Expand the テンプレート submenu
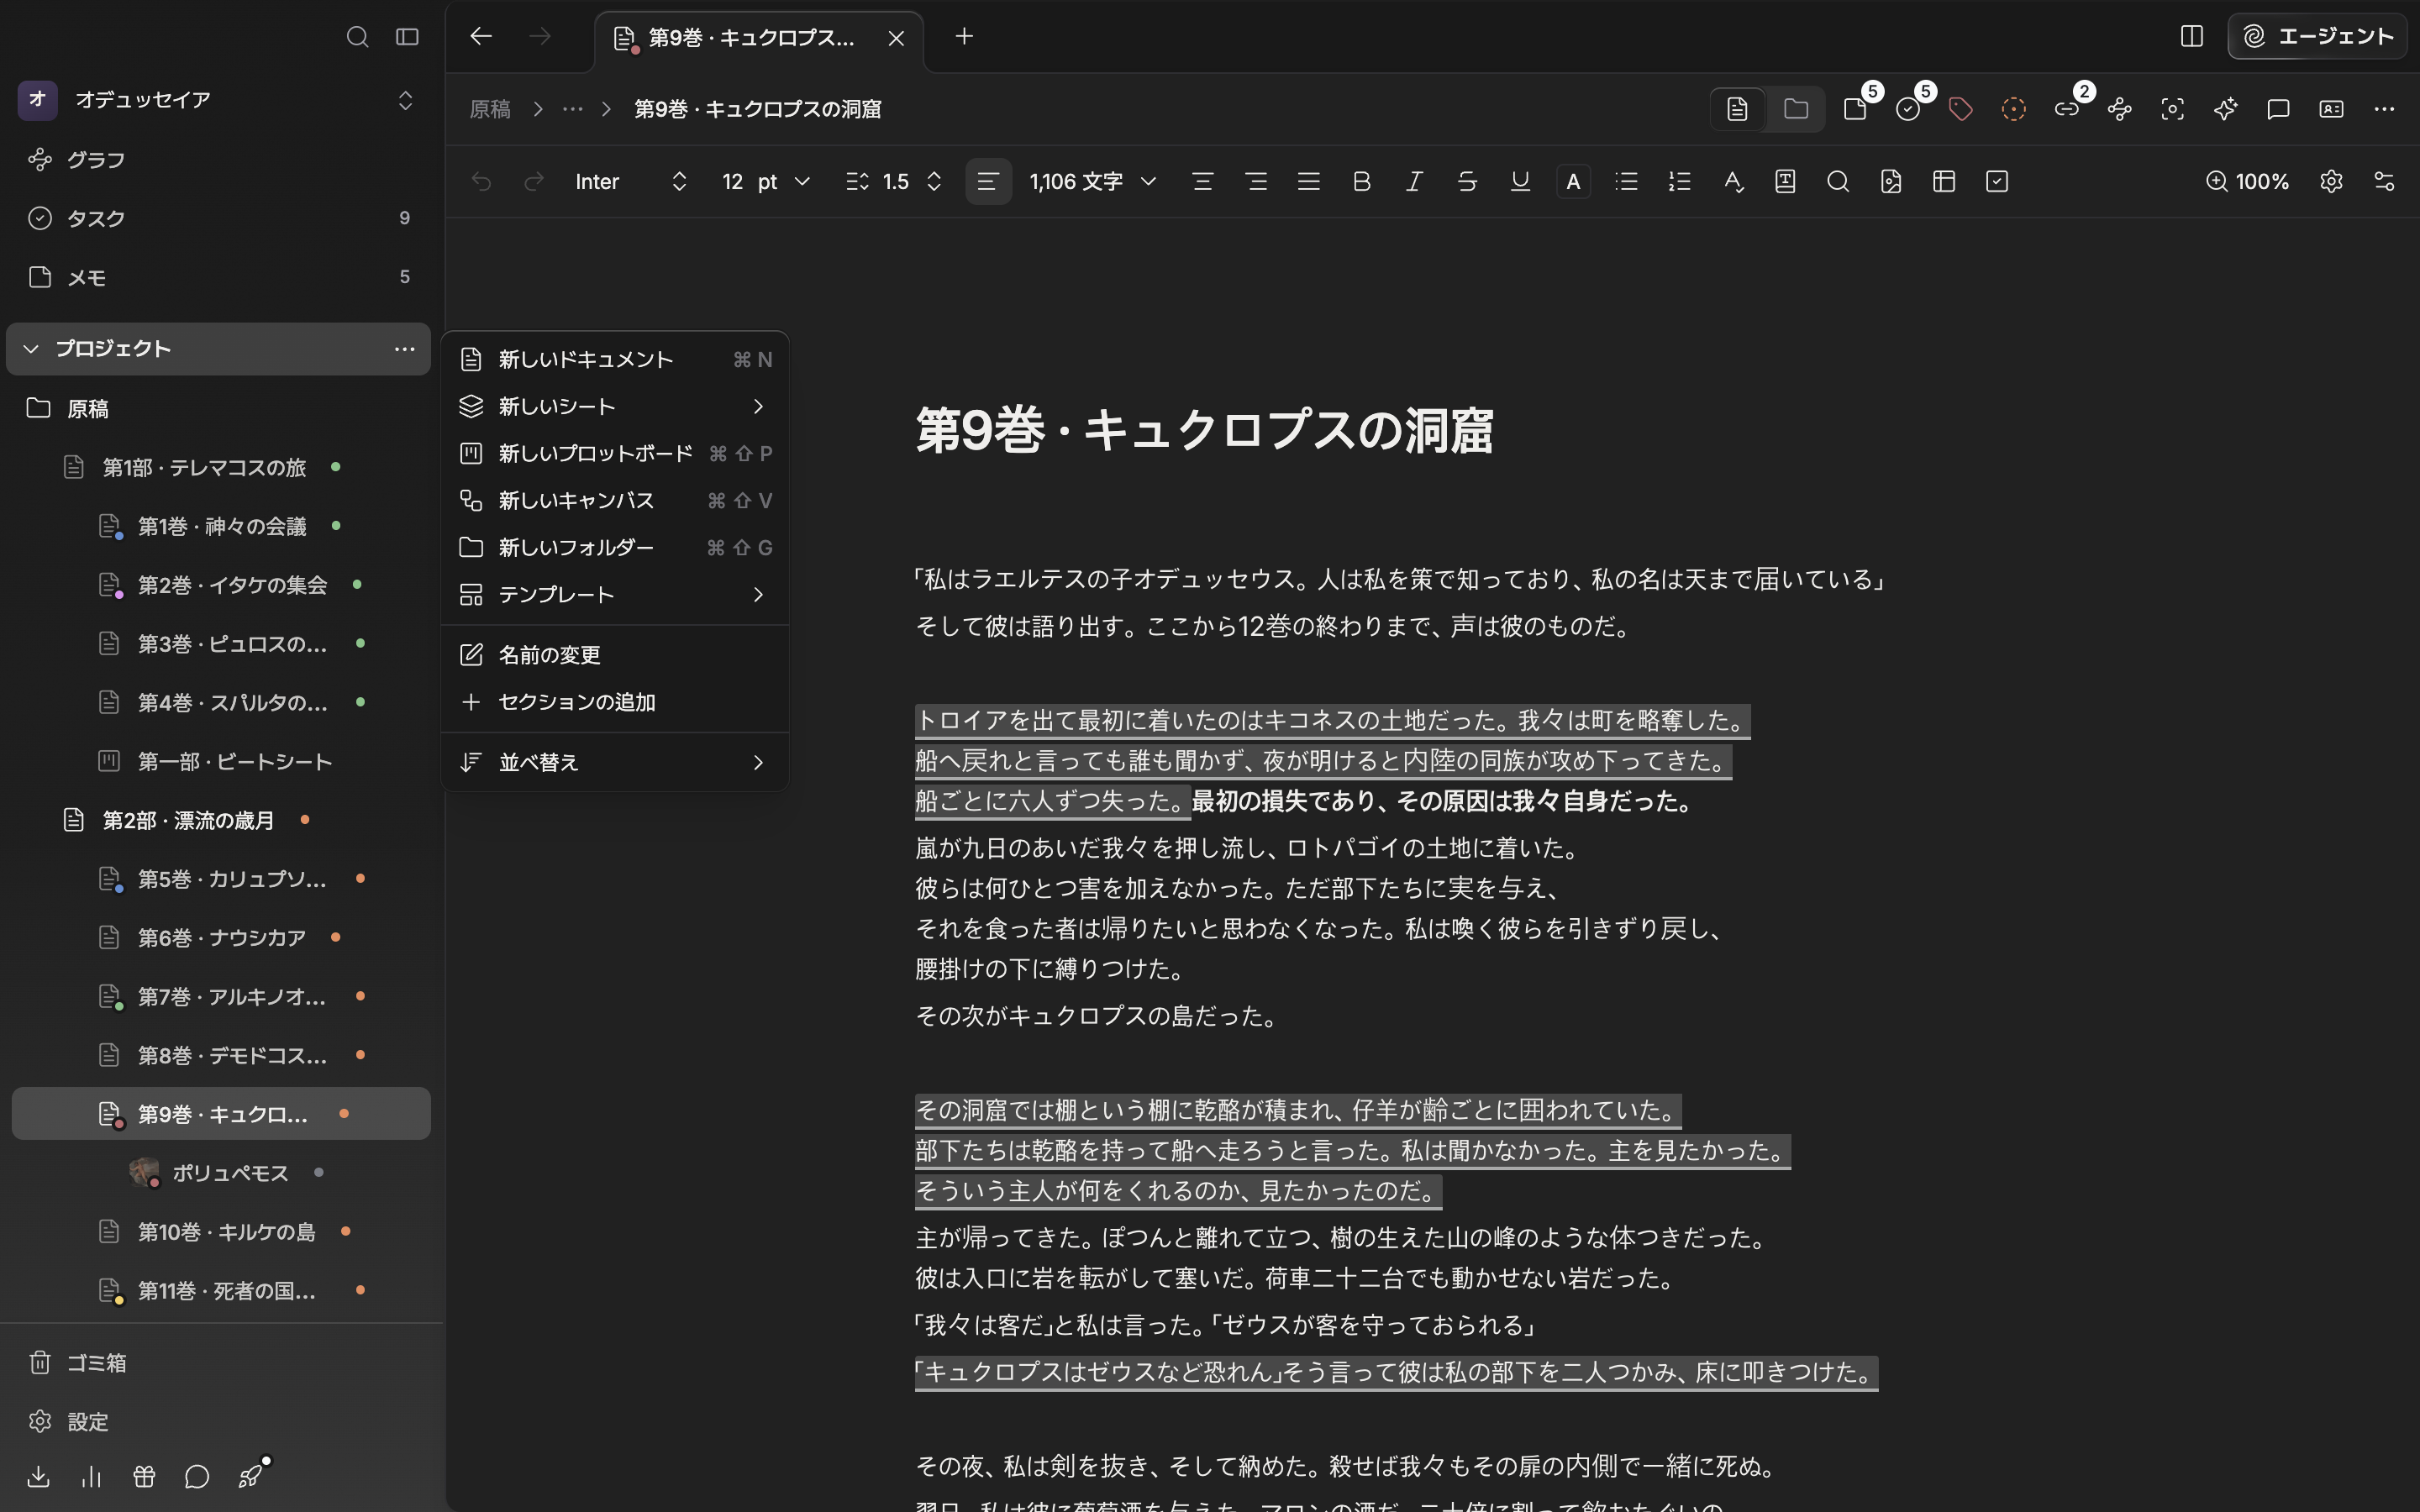This screenshot has height=1512, width=2420. point(615,594)
